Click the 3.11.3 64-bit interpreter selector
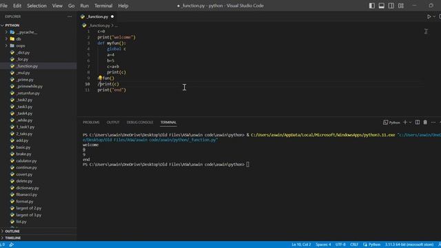 pos(409,245)
